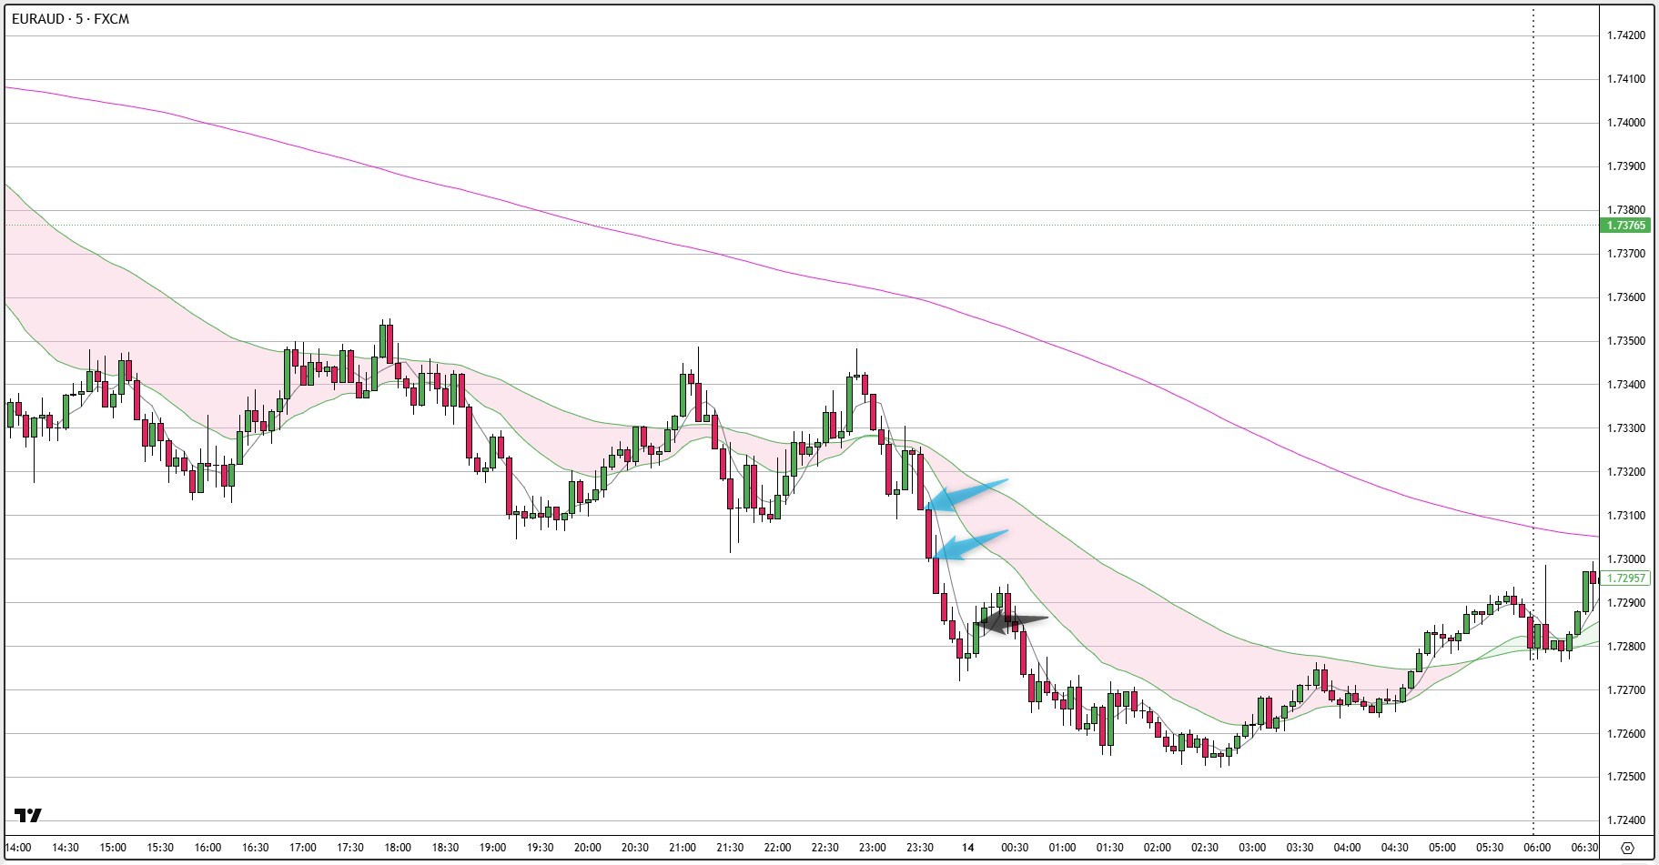Click the 1.73400 price axis label
The image size is (1659, 865).
(x=1625, y=385)
